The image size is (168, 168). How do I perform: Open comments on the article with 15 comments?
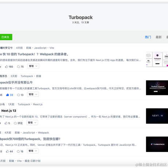point(20,151)
